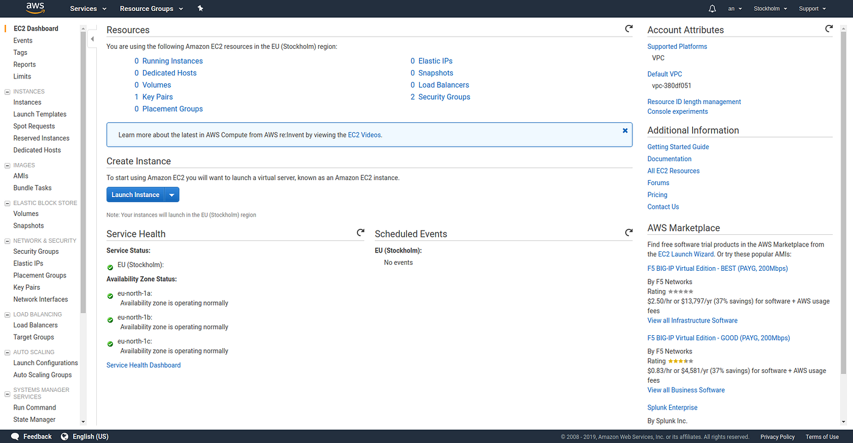
Task: Click the pin shortcut icon in header
Action: 201,9
